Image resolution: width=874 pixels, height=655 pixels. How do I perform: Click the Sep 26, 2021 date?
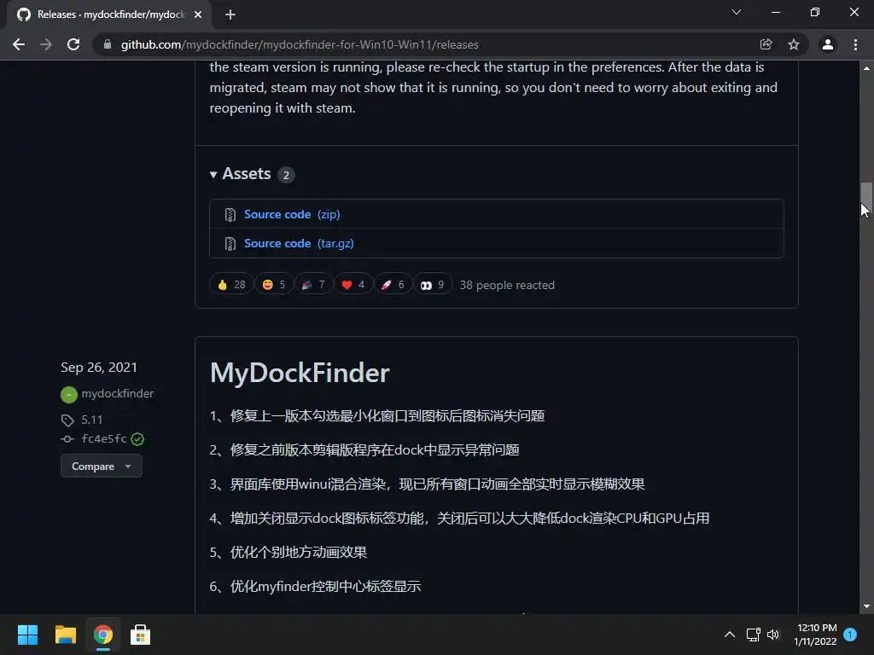coord(99,368)
